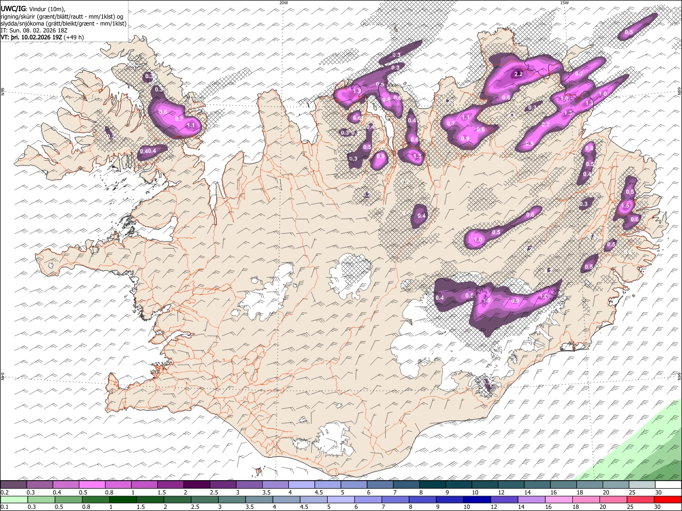Click the 0.4 label in the upper scale
The image size is (682, 511).
[56, 492]
